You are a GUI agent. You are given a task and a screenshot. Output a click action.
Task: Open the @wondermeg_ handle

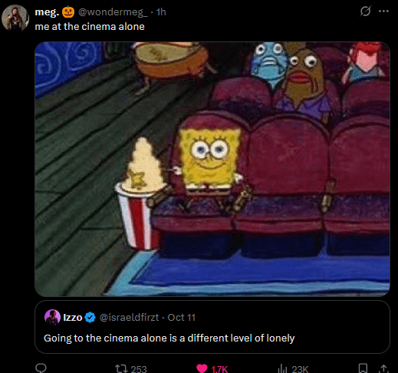pos(113,12)
